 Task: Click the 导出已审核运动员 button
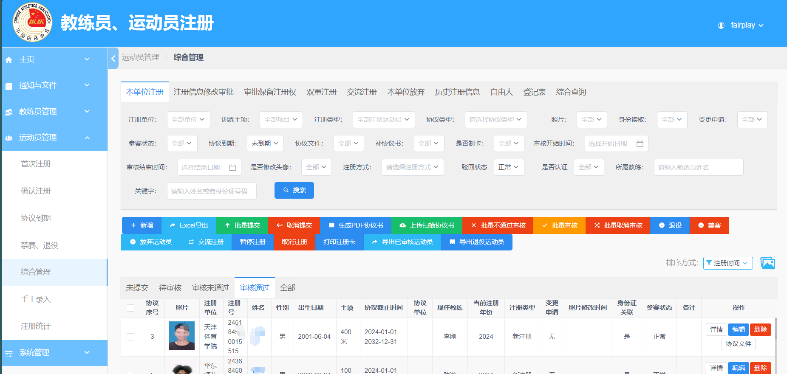pos(402,242)
